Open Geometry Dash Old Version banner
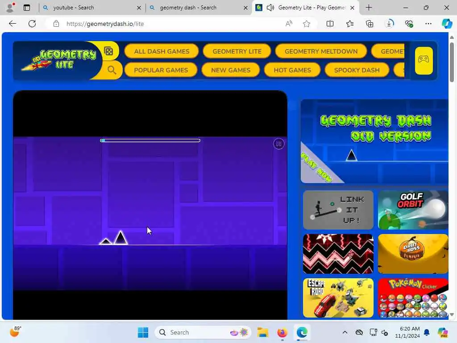The width and height of the screenshot is (457, 343). tap(374, 141)
